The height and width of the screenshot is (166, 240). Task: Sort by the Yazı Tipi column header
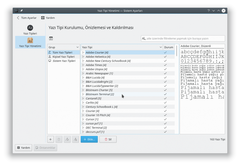click(122, 47)
